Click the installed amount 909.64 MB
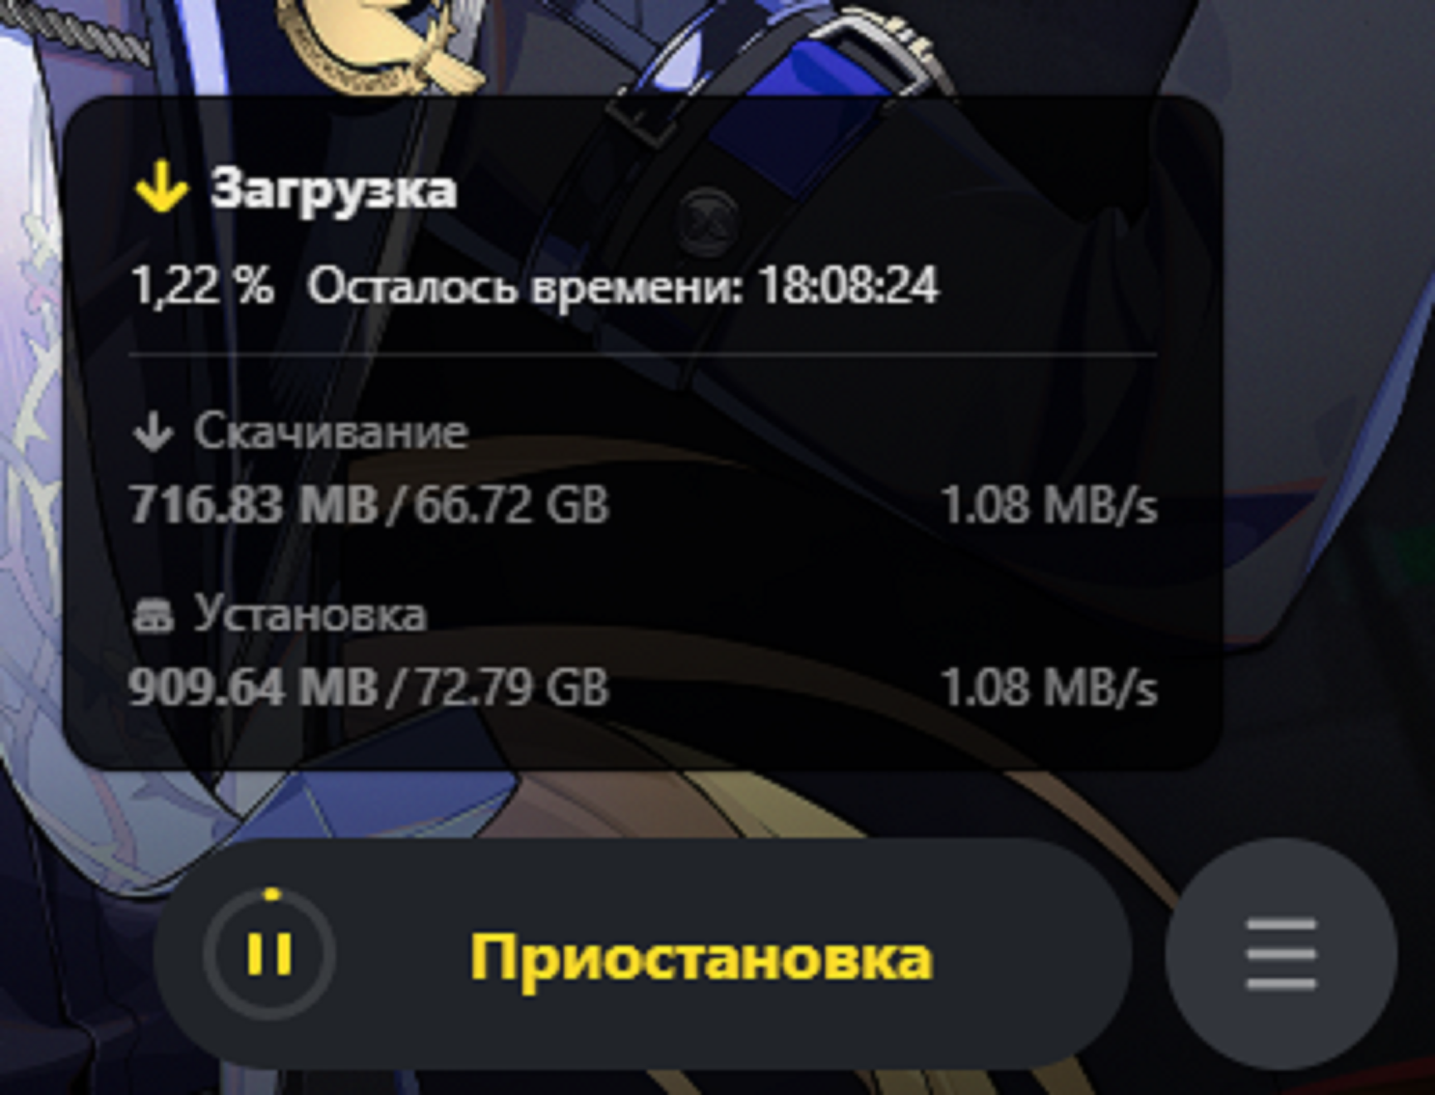 (254, 687)
